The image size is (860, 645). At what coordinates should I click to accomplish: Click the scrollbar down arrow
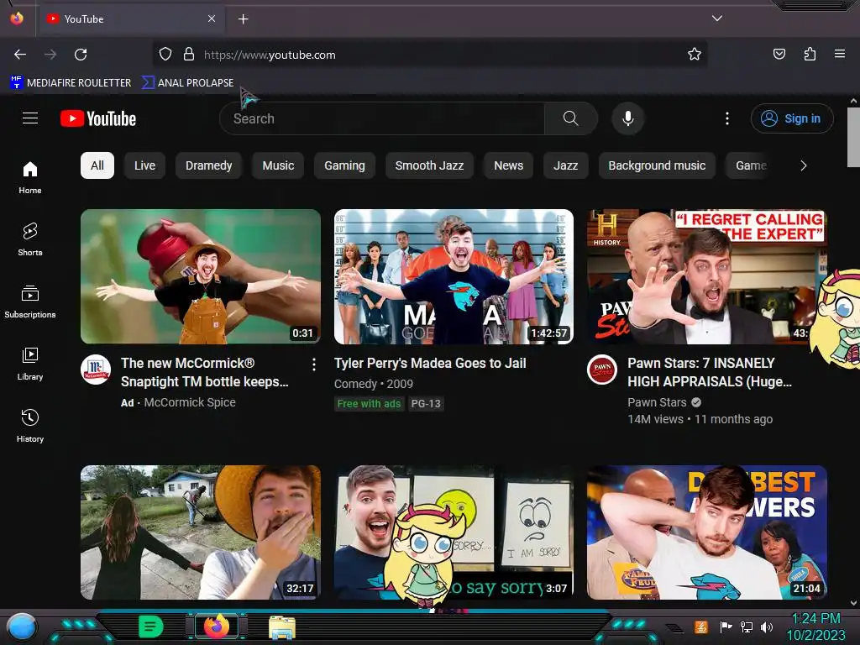pyautogui.click(x=853, y=603)
